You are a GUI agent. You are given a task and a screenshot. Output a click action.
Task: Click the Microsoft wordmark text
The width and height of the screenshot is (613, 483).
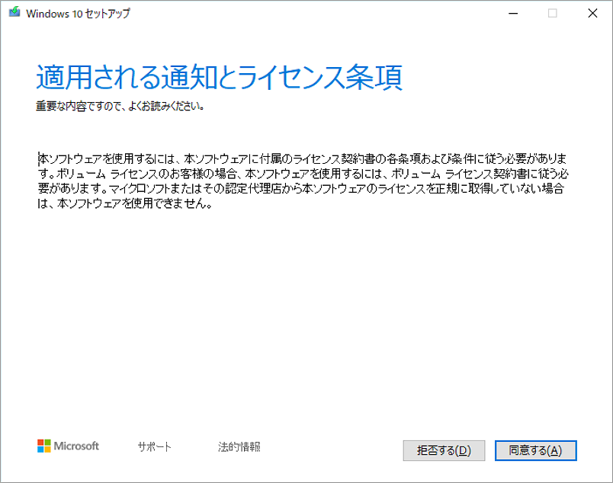click(76, 446)
